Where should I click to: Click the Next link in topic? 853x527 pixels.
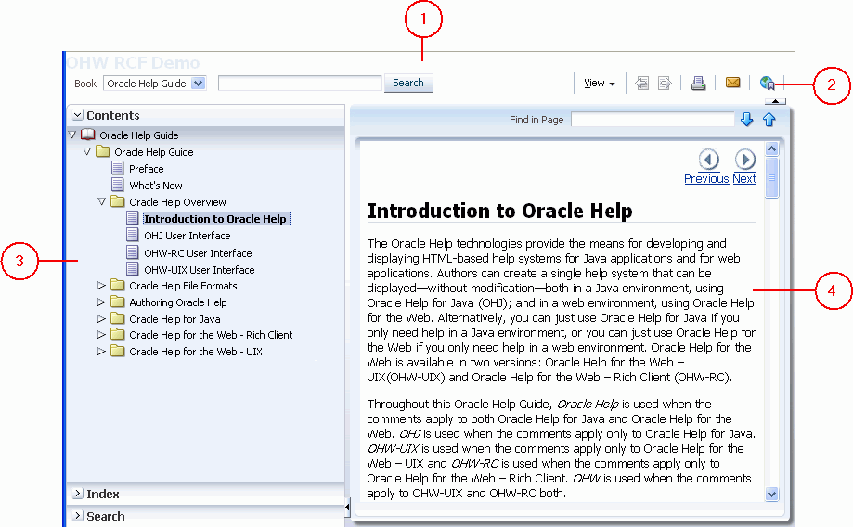pos(744,179)
